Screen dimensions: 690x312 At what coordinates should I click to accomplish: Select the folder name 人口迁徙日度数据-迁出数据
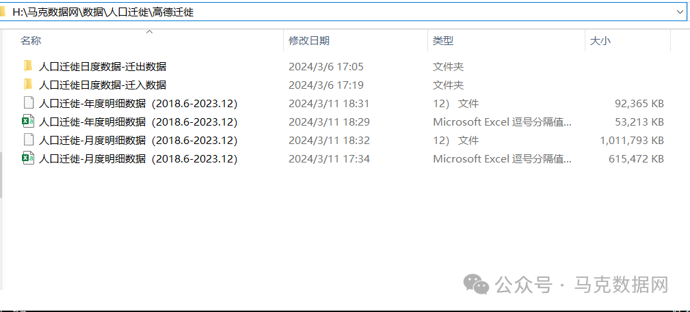pos(103,67)
